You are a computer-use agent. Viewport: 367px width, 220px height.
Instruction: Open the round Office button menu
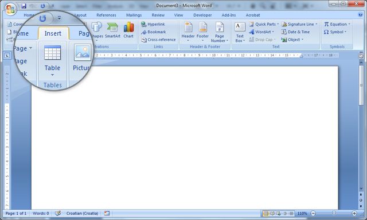coord(10,9)
